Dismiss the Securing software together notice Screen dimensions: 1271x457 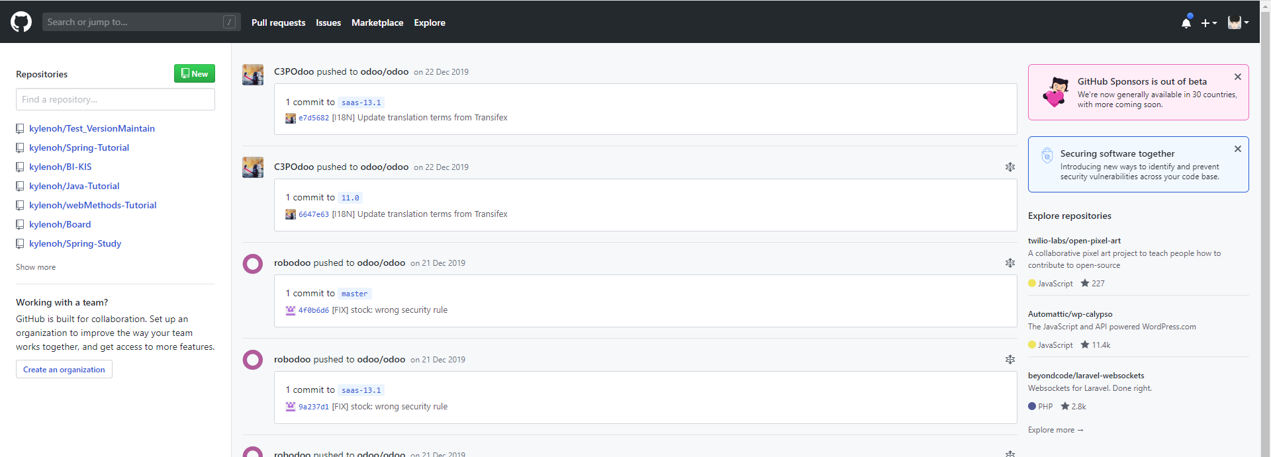coord(1238,149)
